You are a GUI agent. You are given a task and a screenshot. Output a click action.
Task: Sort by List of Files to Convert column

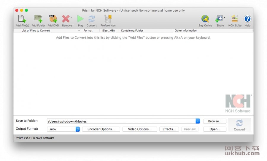[x=47, y=31]
